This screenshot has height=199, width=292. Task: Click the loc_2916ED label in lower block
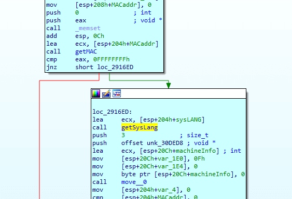(x=113, y=112)
